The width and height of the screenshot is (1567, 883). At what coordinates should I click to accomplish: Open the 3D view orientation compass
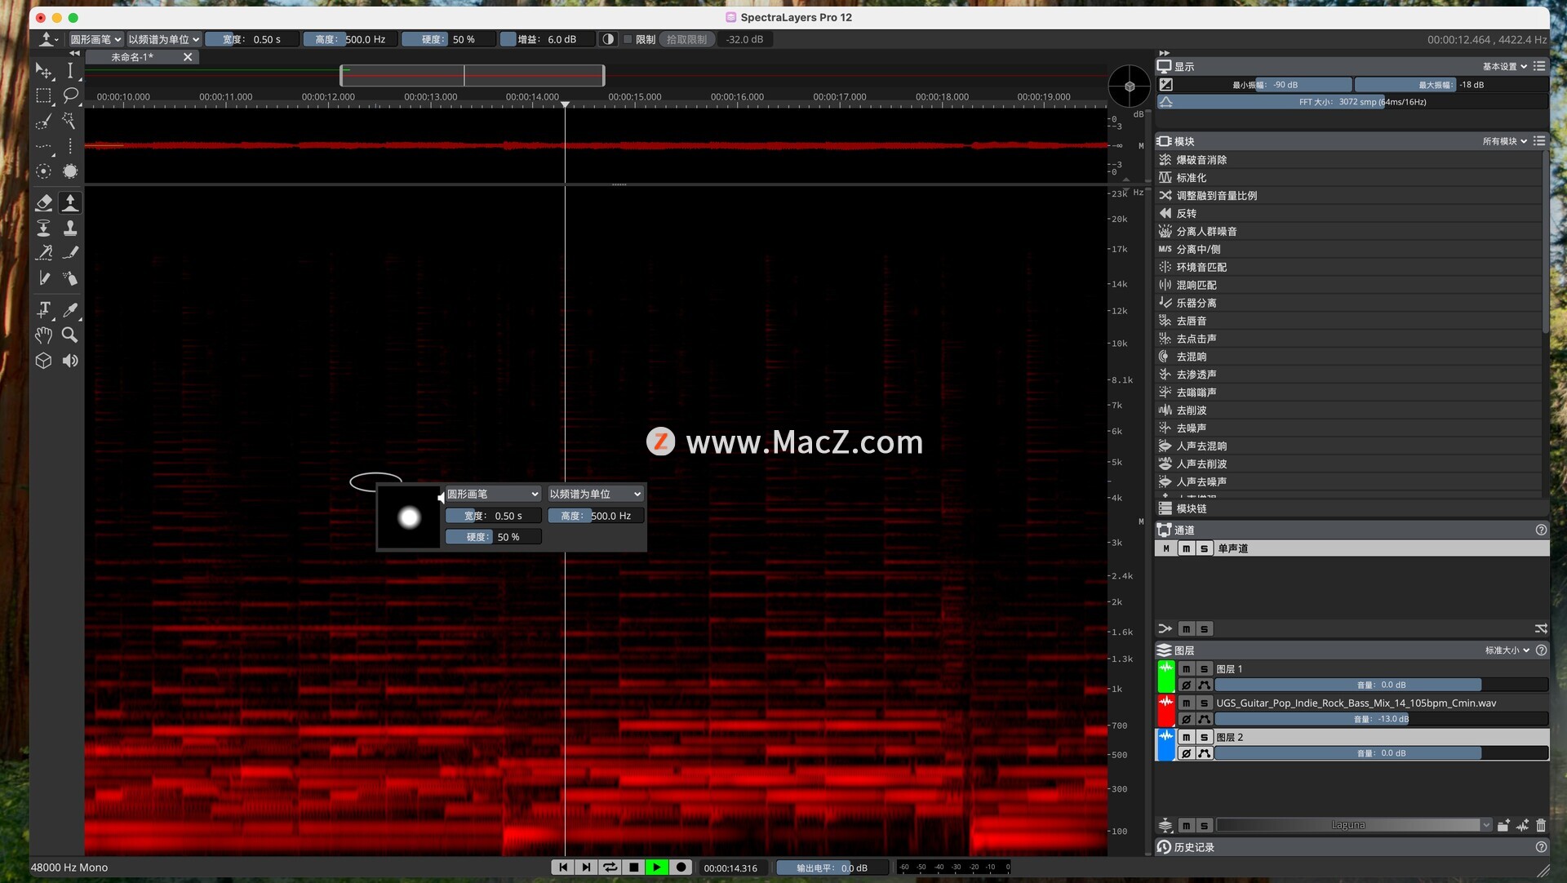coord(1130,86)
